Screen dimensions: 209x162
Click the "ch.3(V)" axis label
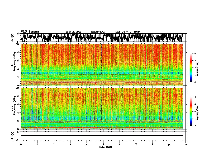click(x=13, y=136)
